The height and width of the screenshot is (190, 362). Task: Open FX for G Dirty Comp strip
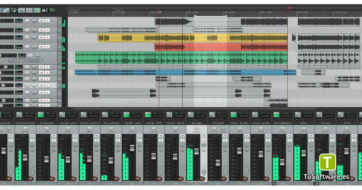19,115
